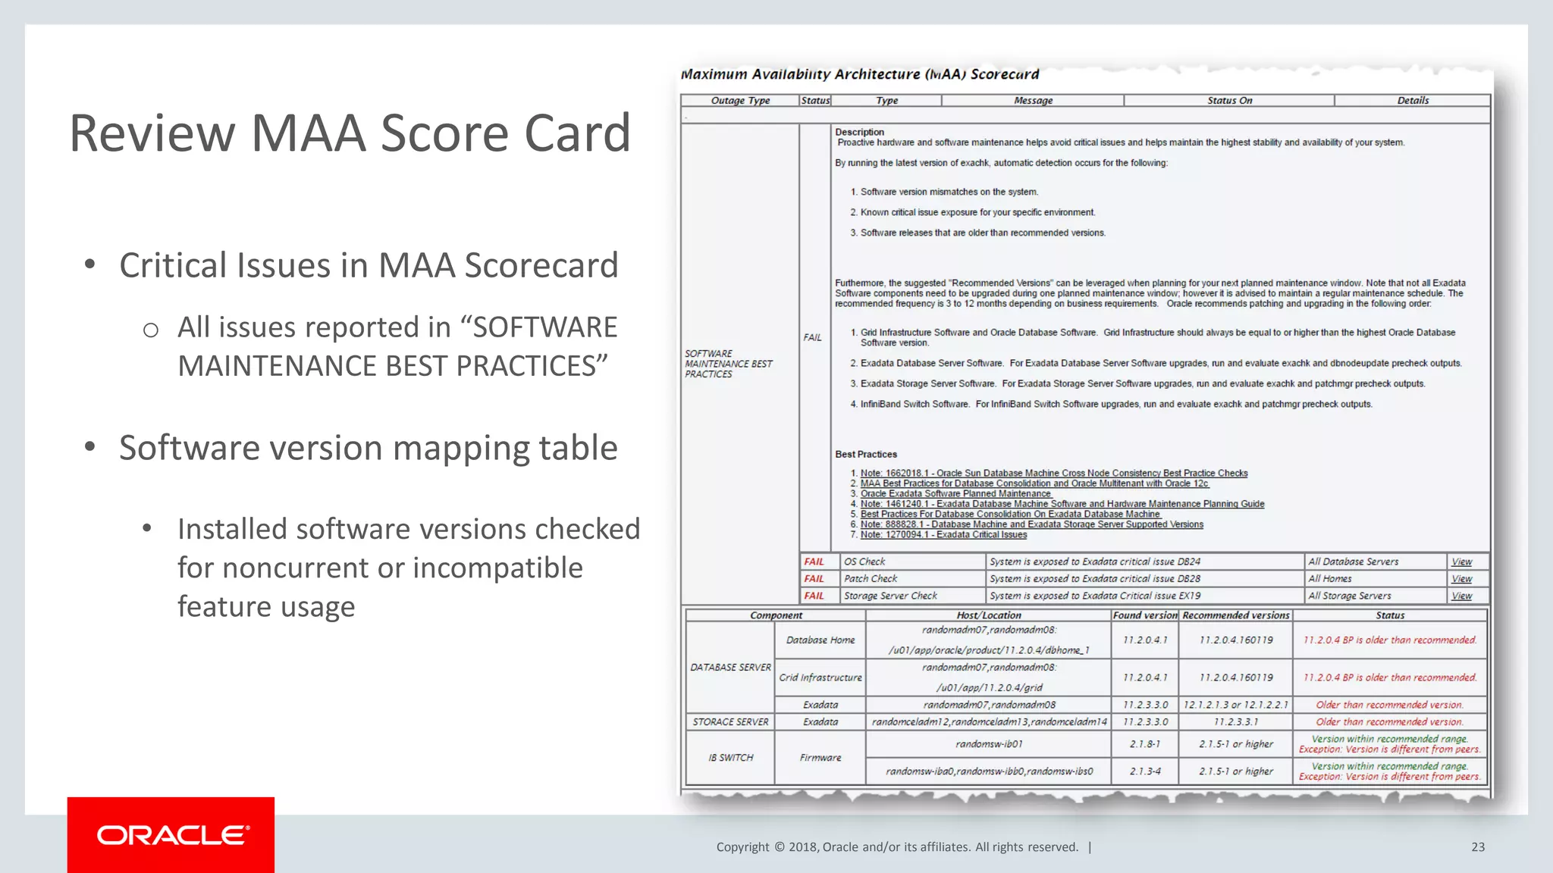Open Note 1662018.1 Cross Node Consistency link

point(1054,473)
